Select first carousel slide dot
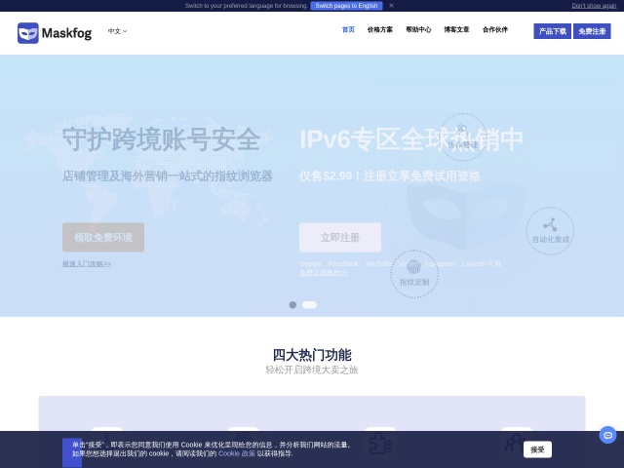This screenshot has height=468, width=624. (292, 305)
